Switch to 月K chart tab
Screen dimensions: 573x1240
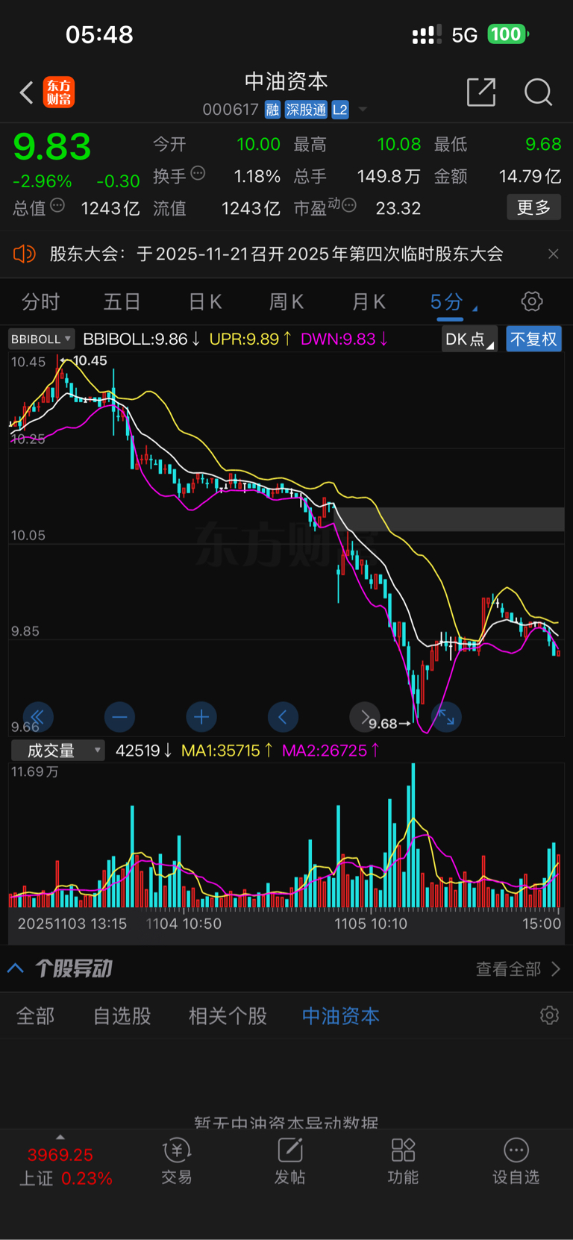coord(368,301)
